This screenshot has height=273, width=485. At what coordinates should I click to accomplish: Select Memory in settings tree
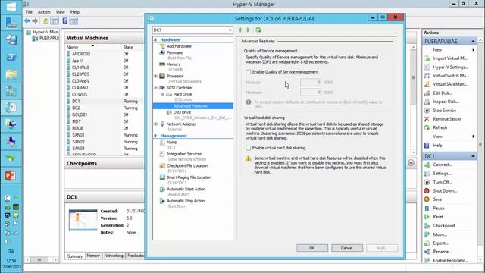coord(174,64)
